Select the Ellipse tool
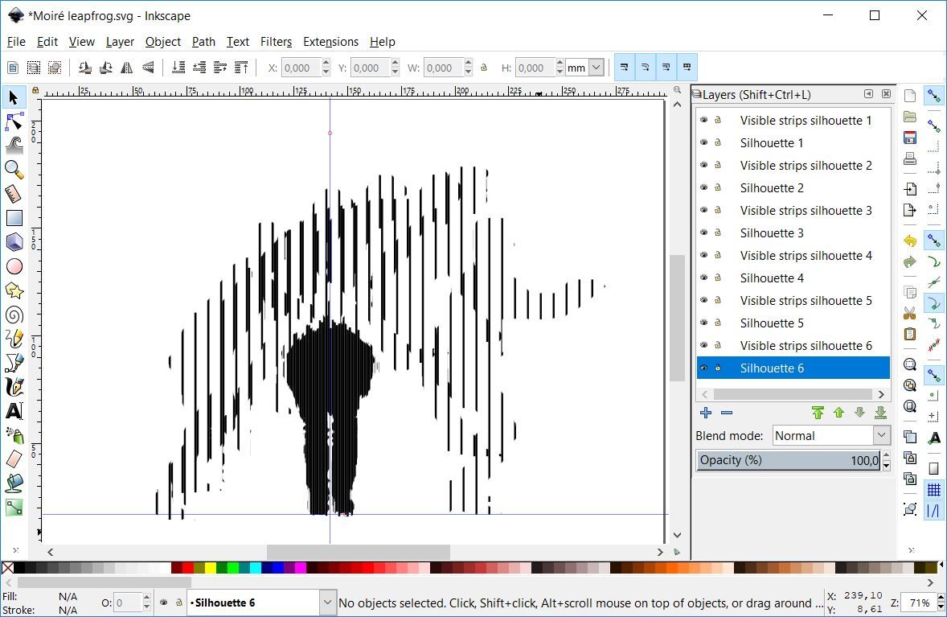 pos(13,266)
